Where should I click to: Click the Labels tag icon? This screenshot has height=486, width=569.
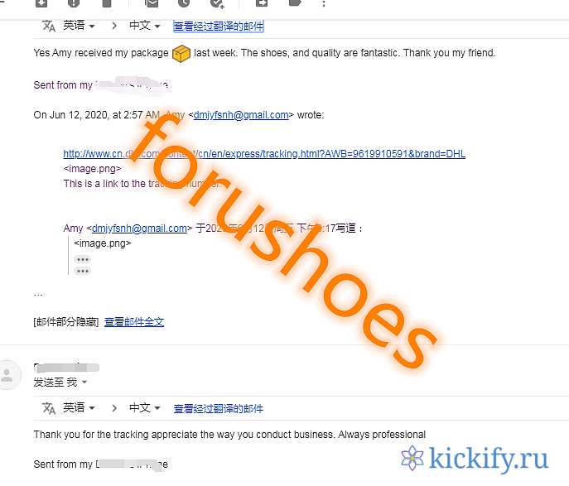(x=295, y=3)
